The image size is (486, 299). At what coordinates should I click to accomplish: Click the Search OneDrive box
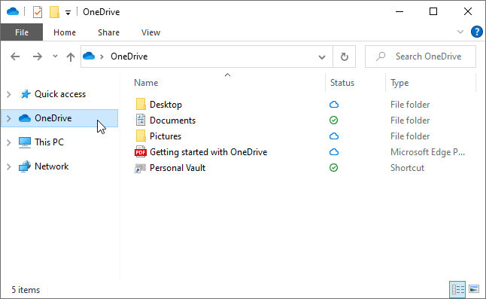[x=421, y=56]
